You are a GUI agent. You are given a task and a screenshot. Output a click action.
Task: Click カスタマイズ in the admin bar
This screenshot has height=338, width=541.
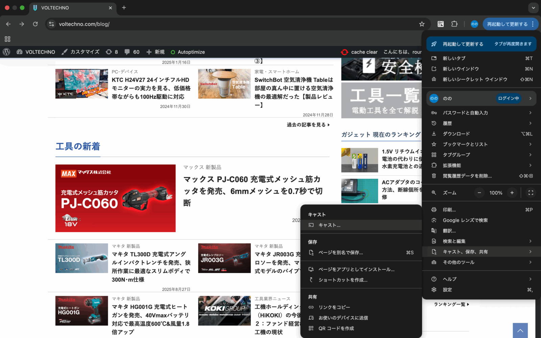[x=80, y=52]
